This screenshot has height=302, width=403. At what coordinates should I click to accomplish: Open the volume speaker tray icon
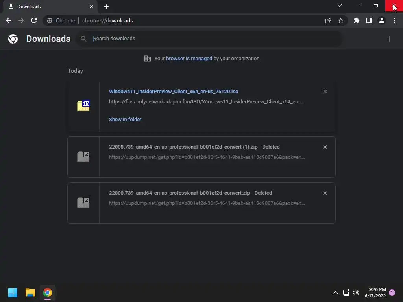point(356,293)
